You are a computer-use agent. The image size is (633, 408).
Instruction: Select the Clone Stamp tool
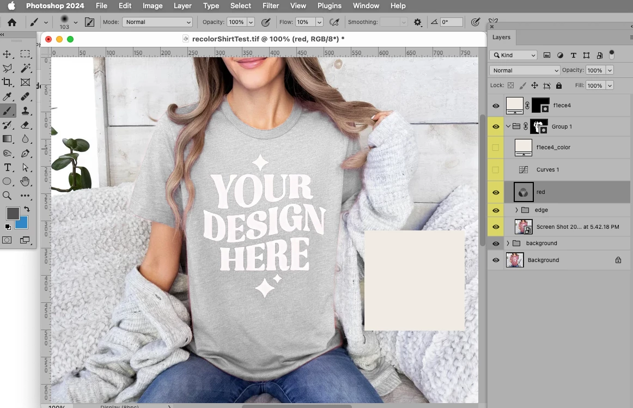(x=25, y=111)
